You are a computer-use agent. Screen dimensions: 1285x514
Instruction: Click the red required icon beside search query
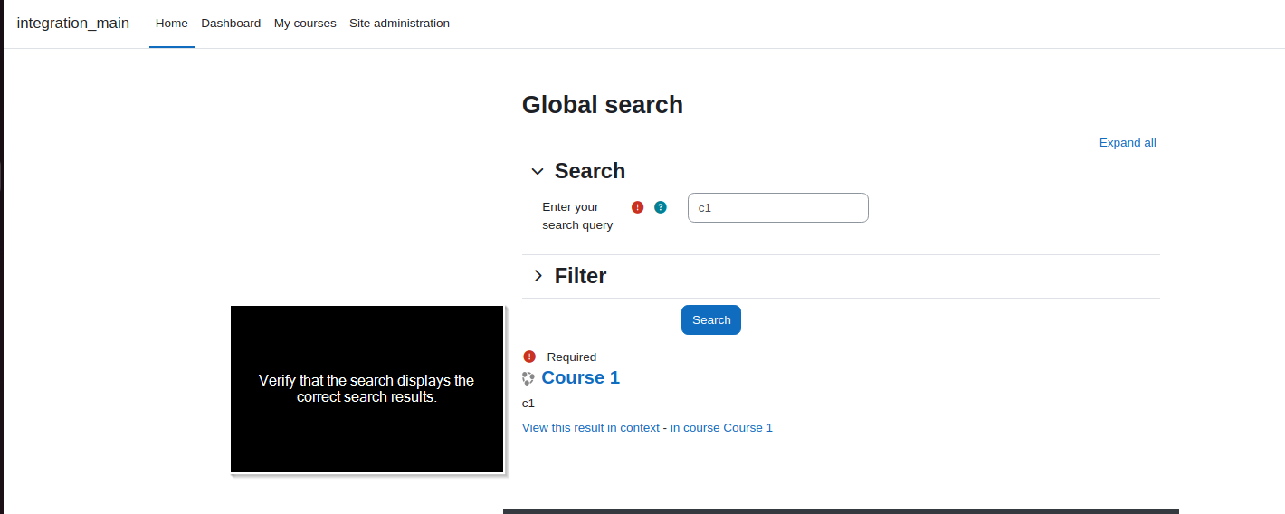pos(637,207)
